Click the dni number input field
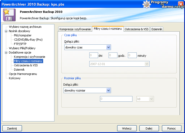The height and width of the screenshot is (133, 185). click(x=93, y=55)
